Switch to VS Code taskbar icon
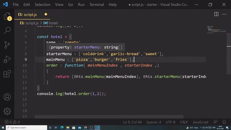 point(97,127)
